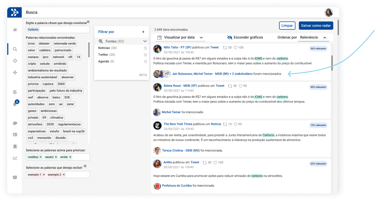Viewport: 381px width, 201px height.
Task: Select the 'icms' related word
Action: click(x=31, y=44)
